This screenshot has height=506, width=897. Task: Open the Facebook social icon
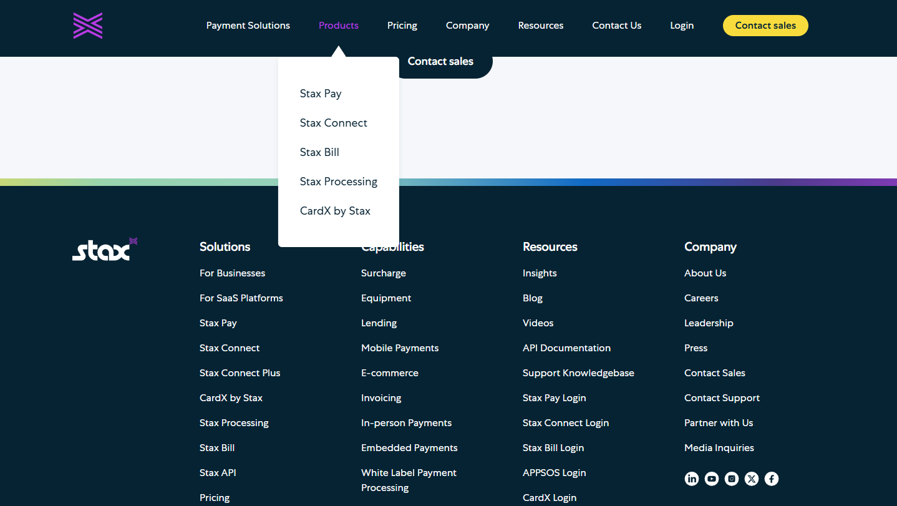point(772,479)
